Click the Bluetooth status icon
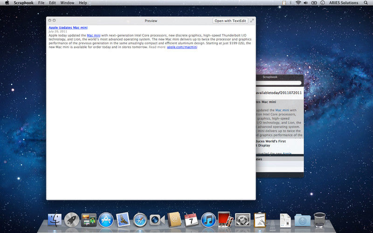Image resolution: width=373 pixels, height=233 pixels. click(290, 3)
